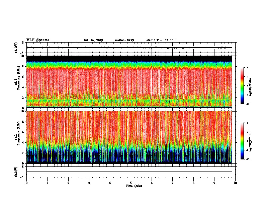Click time-axis tick label "5"
Viewport: 265px width, 205px height.
[x=131, y=183]
